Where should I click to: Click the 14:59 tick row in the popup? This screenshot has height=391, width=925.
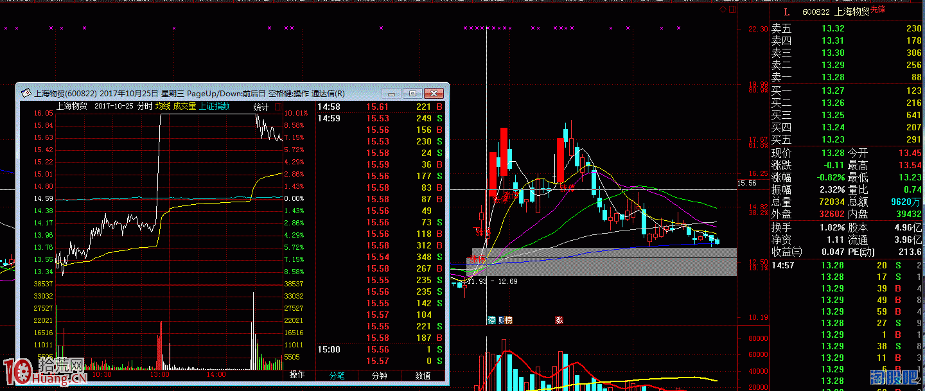[x=382, y=119]
